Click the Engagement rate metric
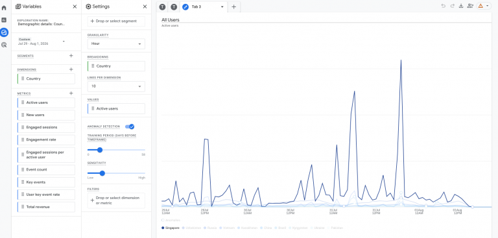 coord(47,140)
